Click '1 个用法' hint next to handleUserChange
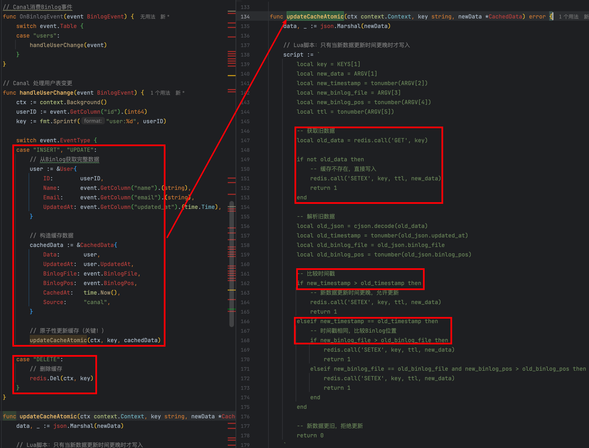 (x=160, y=93)
